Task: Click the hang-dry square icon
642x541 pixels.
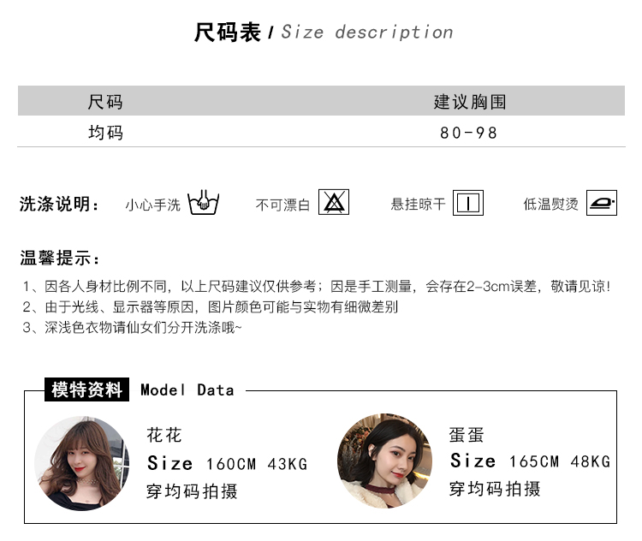Action: tap(468, 203)
